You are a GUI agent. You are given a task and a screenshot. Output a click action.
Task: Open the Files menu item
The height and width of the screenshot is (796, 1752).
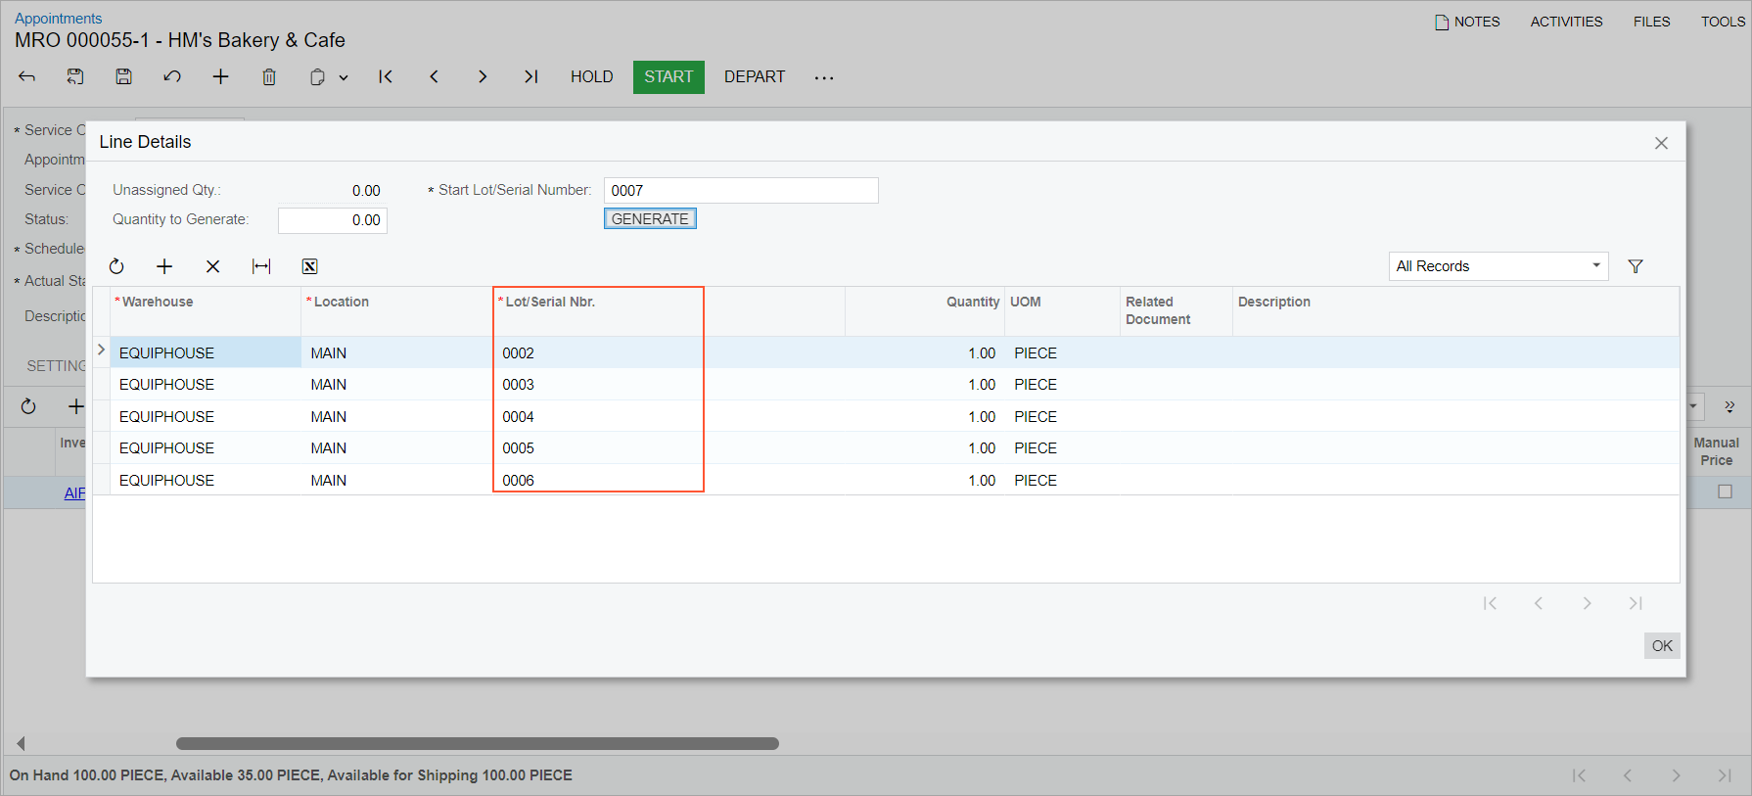(1651, 22)
